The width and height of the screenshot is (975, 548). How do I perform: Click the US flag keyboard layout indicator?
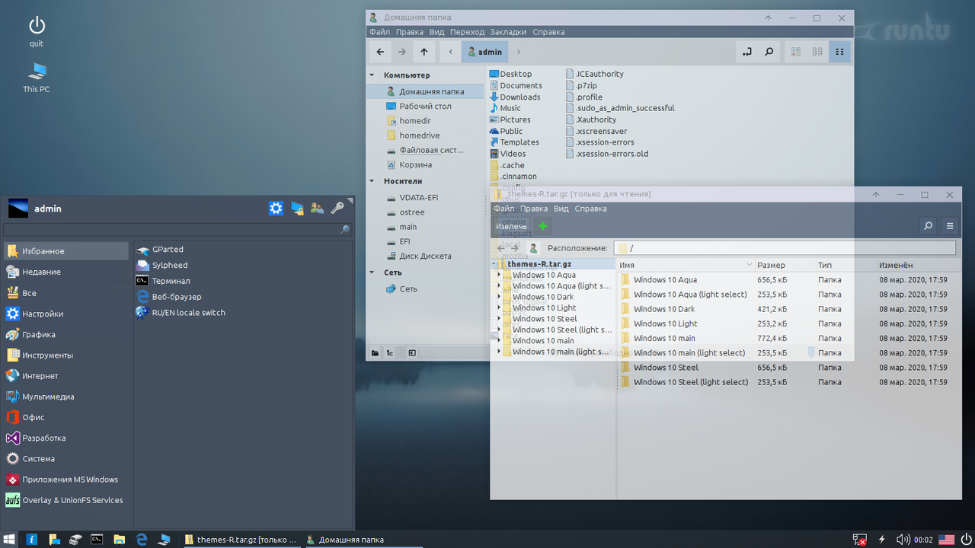pyautogui.click(x=946, y=540)
